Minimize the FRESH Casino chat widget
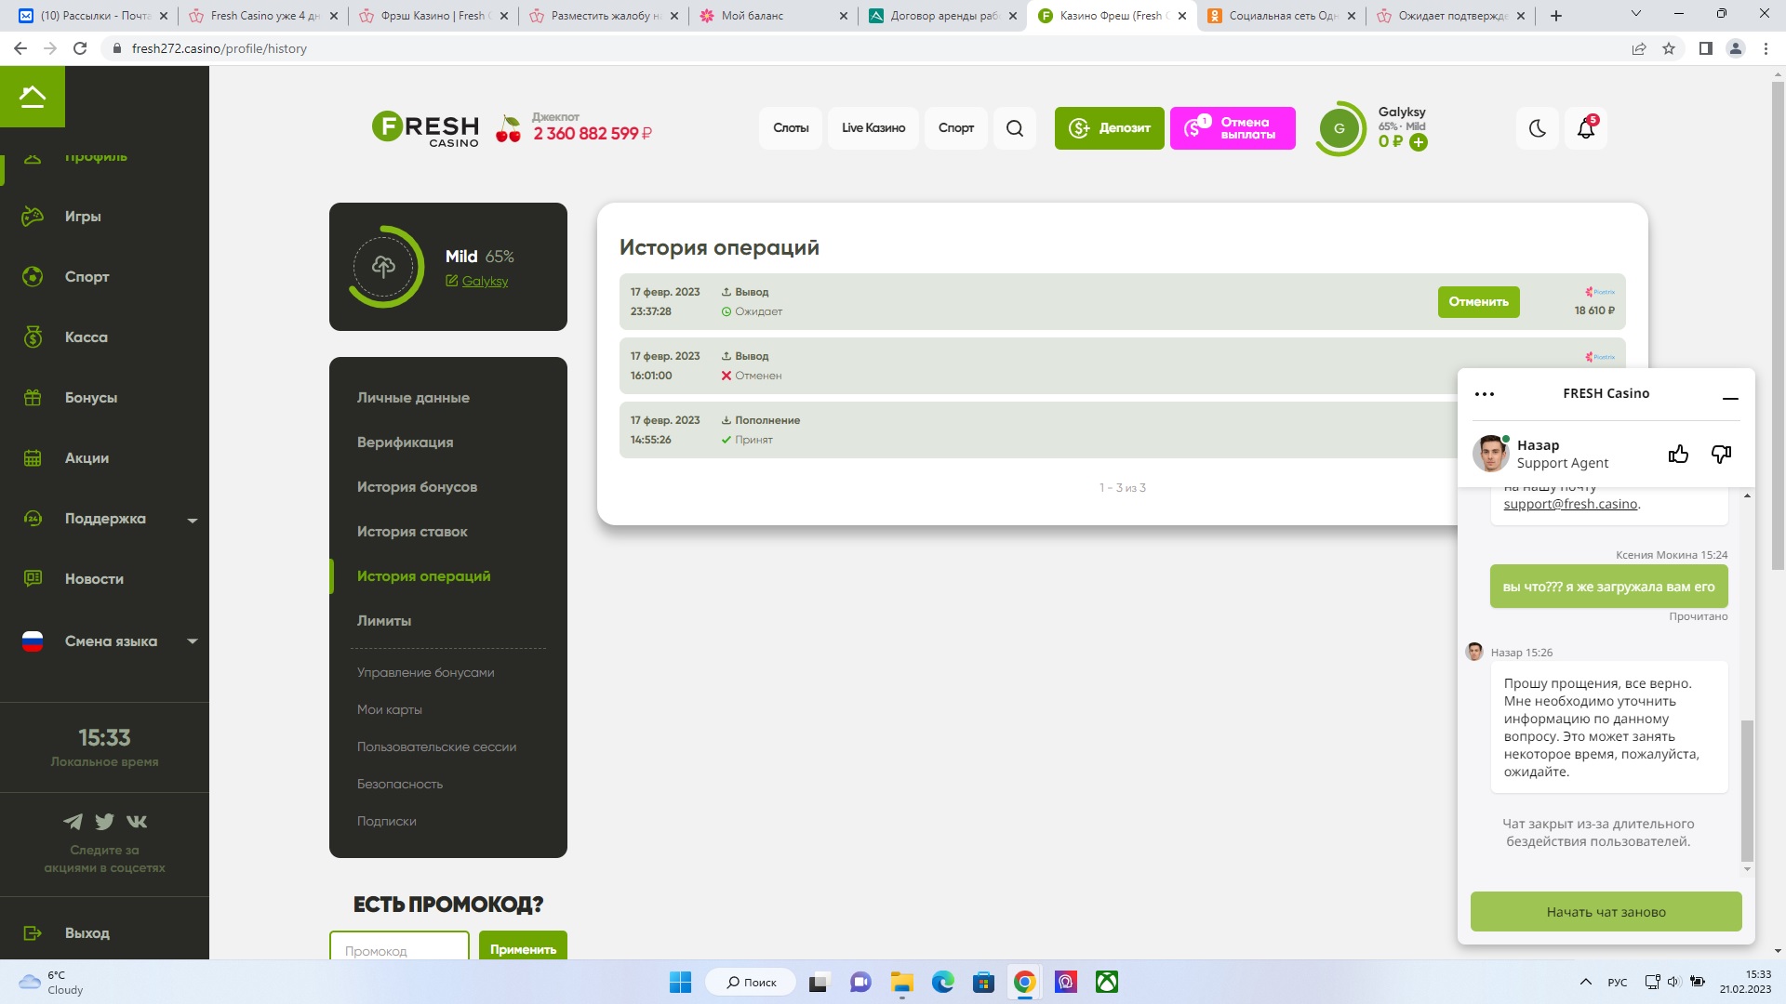1786x1004 pixels. 1730,398
